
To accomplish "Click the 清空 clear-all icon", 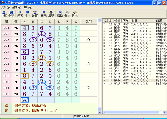I will tap(51, 14).
